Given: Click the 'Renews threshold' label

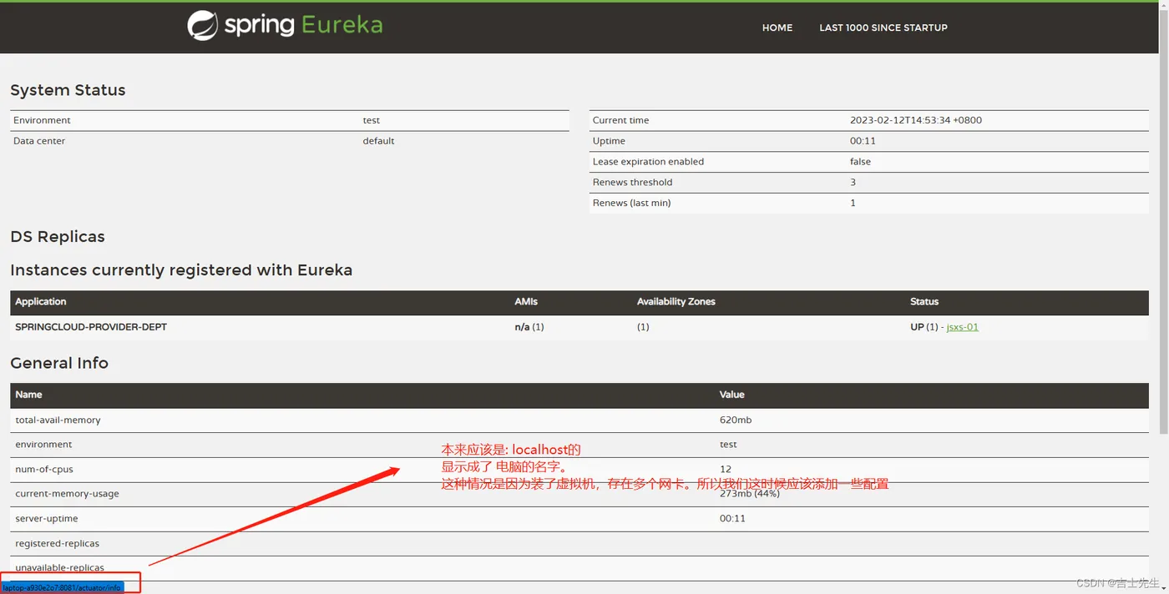Looking at the screenshot, I should tap(632, 182).
